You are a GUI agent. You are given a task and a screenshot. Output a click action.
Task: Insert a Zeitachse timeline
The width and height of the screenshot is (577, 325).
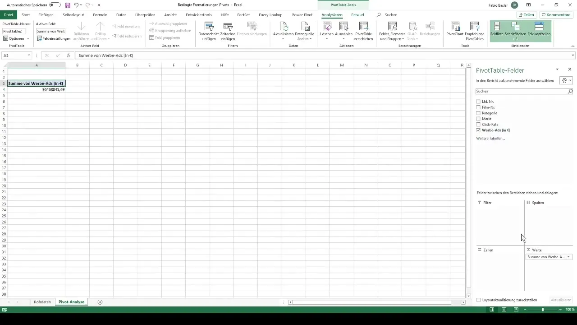click(228, 31)
